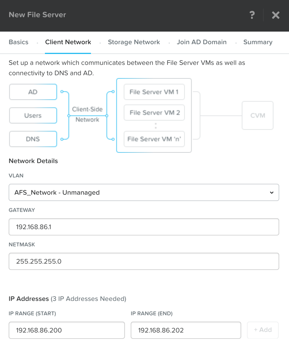Click the help question mark icon
Viewport: 289px width, 344px height.
click(x=252, y=15)
